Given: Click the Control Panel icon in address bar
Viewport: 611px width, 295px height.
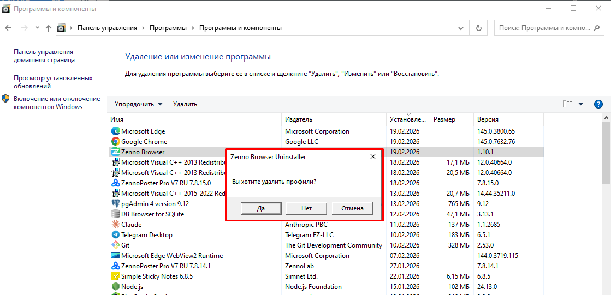Looking at the screenshot, I should [x=62, y=28].
